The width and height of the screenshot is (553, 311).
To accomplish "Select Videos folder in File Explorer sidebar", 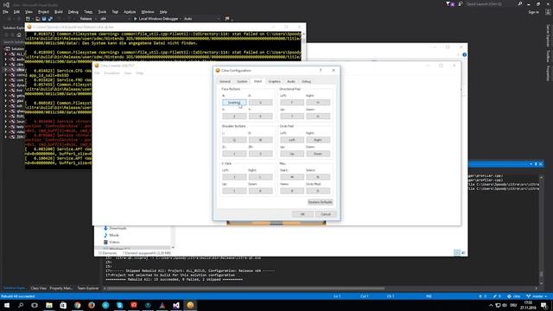I will point(114,242).
